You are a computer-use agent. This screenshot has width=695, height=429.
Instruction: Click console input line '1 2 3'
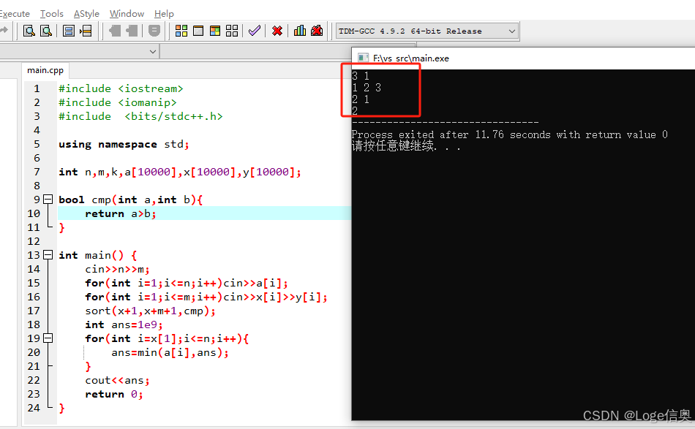pyautogui.click(x=367, y=88)
